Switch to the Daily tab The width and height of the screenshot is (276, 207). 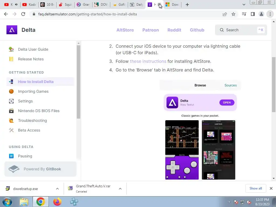(137, 5)
